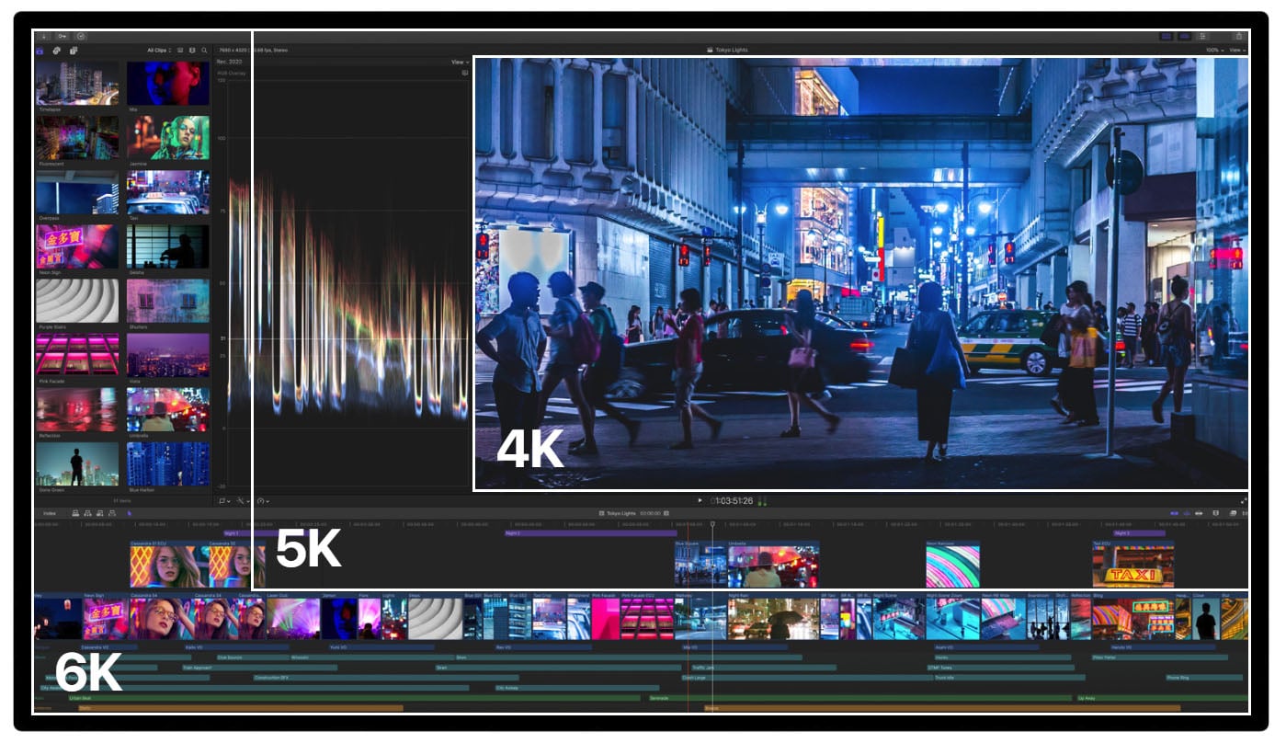Select the Jasmine clip thumbnail
Screen dimensions: 1286x743
click(x=167, y=137)
